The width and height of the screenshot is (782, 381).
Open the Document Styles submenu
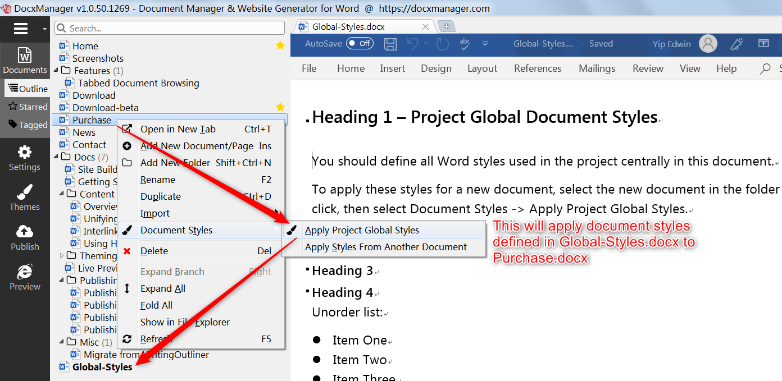(x=201, y=230)
